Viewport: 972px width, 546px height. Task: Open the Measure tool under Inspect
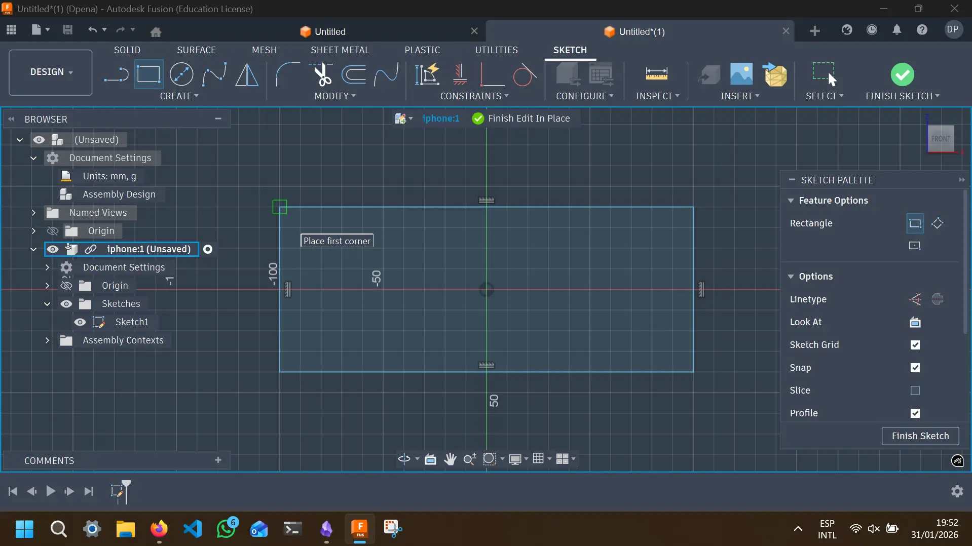[656, 74]
